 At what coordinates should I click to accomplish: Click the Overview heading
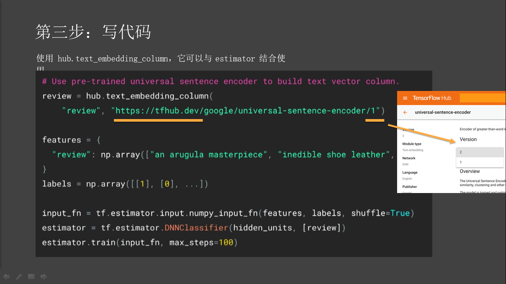pyautogui.click(x=470, y=172)
